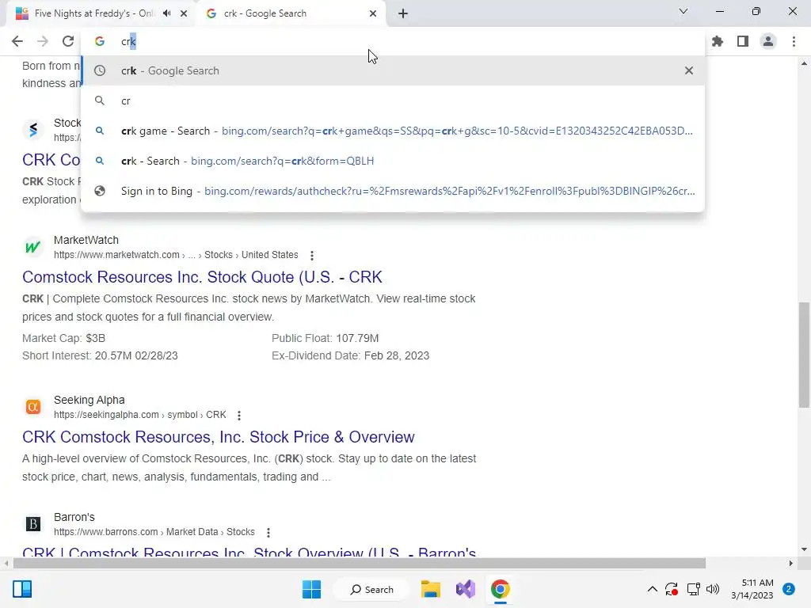The height and width of the screenshot is (608, 811).
Task: Switch to Five Nights at Freddy's tab
Action: click(x=93, y=13)
